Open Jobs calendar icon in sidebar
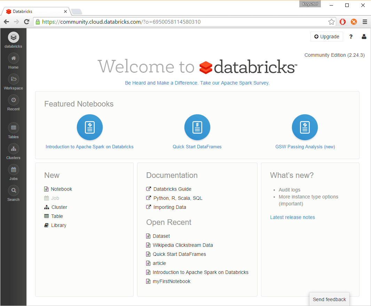This screenshot has height=306, width=371. click(x=14, y=170)
